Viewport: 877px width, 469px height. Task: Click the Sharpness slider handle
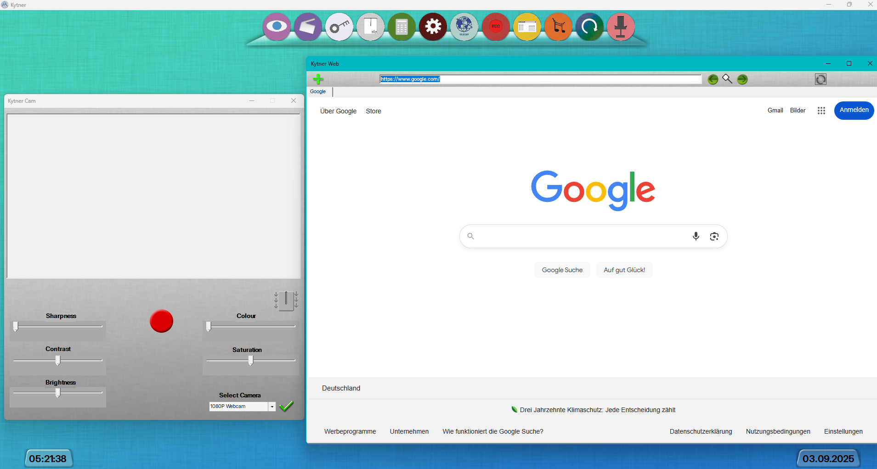pos(16,326)
